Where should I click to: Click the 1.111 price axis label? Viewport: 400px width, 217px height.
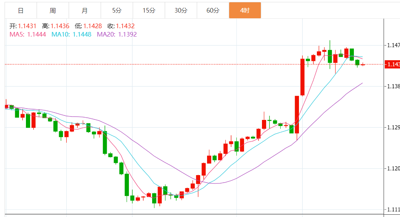pyautogui.click(x=393, y=209)
